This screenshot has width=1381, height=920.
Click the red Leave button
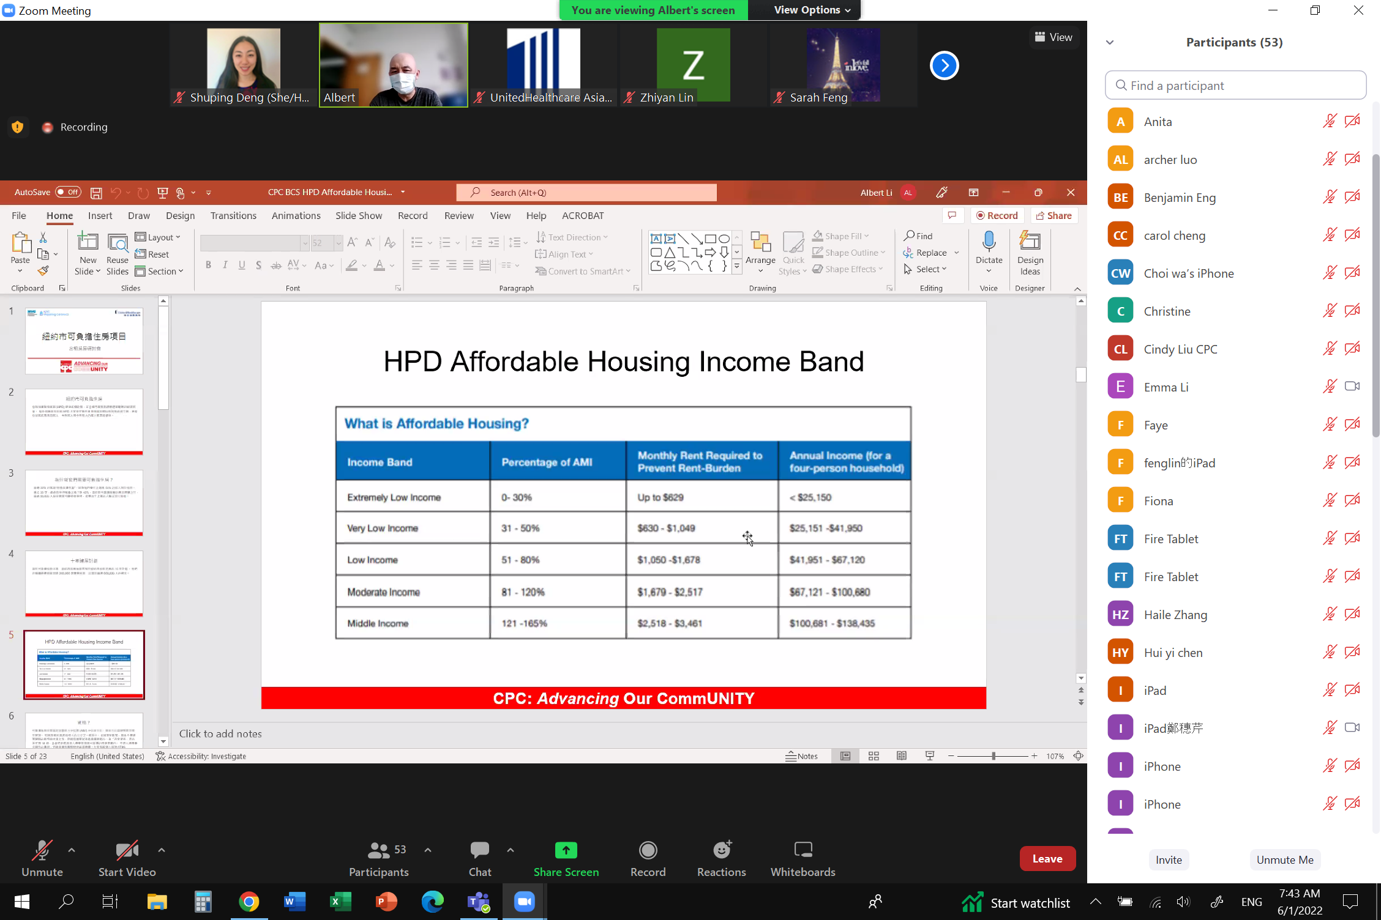1047,859
